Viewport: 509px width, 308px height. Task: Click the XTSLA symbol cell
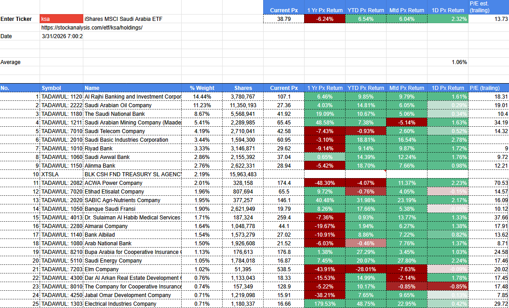(x=61, y=174)
